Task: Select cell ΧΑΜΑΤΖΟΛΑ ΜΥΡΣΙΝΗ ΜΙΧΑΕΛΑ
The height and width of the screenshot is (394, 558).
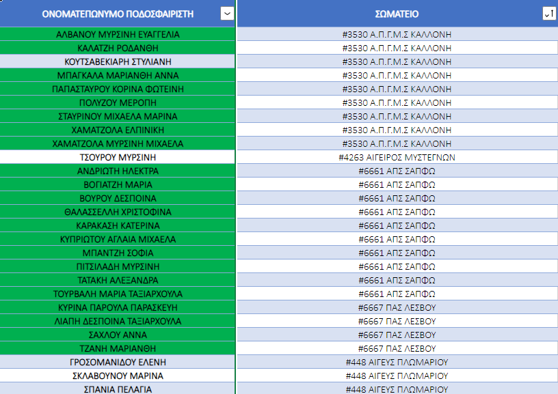Action: (x=118, y=144)
